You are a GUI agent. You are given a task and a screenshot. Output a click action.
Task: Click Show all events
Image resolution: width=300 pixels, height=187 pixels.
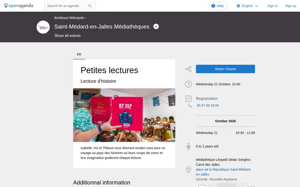(x=67, y=36)
